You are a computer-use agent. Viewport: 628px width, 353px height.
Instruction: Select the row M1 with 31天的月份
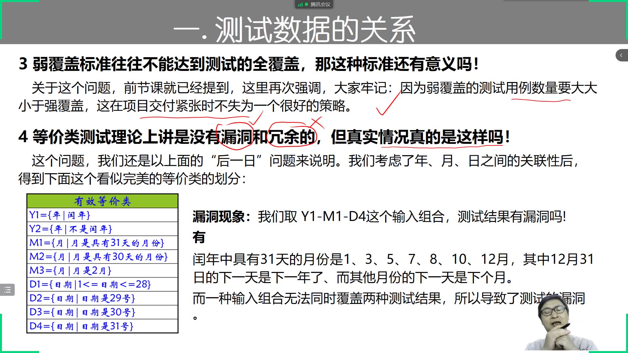102,243
